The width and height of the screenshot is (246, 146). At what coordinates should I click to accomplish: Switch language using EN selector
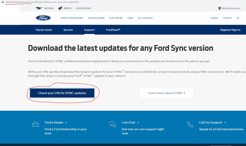click(238, 18)
